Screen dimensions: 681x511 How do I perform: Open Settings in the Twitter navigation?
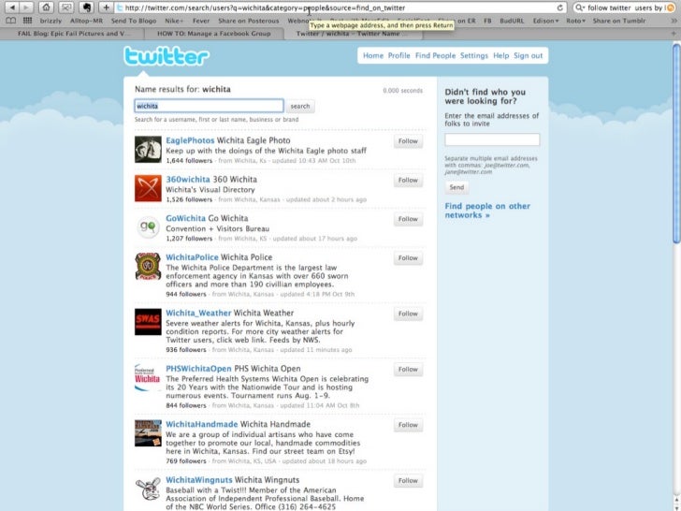point(474,55)
